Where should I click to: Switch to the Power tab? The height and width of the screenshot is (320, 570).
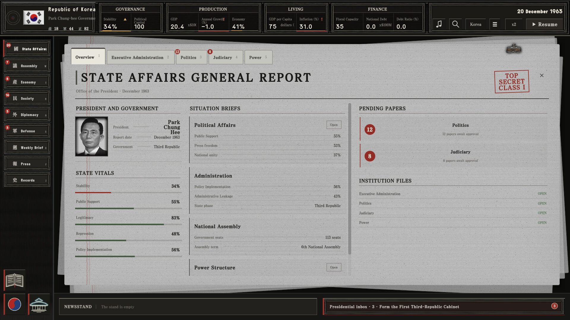coord(258,57)
